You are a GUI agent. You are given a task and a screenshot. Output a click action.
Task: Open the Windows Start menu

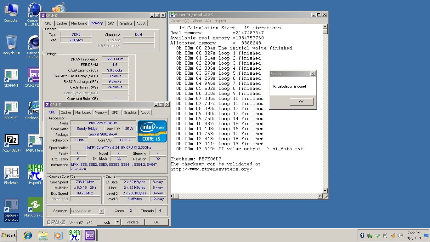click(8, 235)
